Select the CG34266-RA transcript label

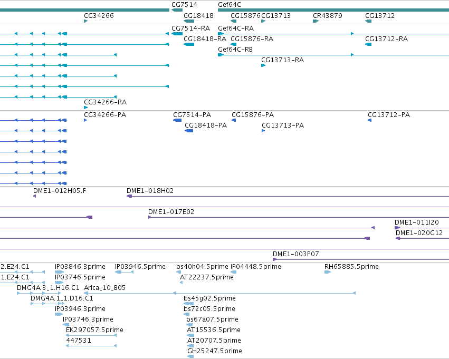click(x=106, y=102)
